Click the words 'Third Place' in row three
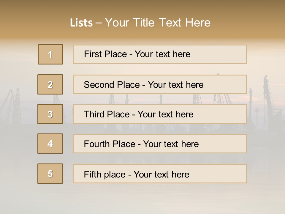The width and height of the screenshot is (285, 214). point(107,114)
